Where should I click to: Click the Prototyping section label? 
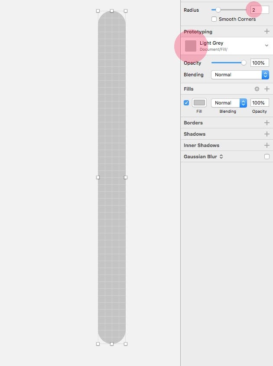(198, 32)
